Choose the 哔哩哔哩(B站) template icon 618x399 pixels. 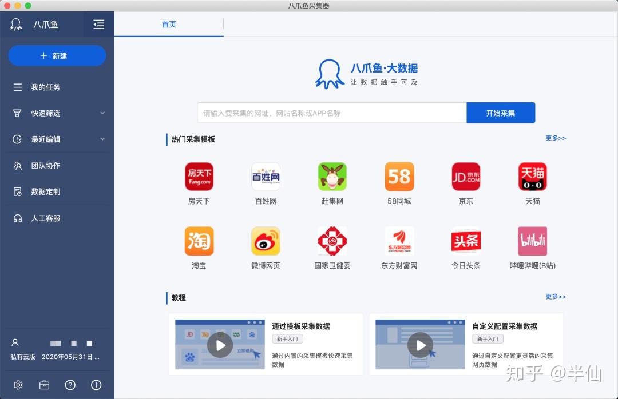pos(533,241)
